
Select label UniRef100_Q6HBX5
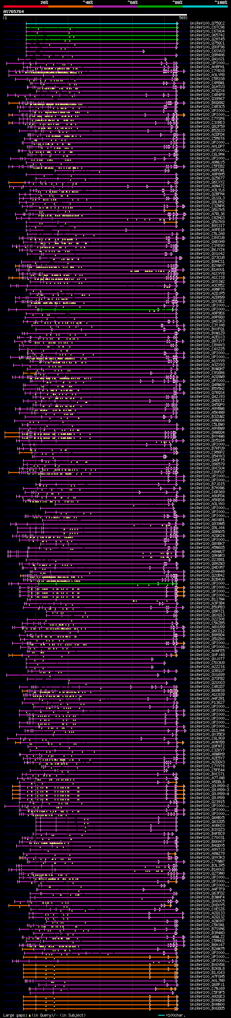(207, 818)
